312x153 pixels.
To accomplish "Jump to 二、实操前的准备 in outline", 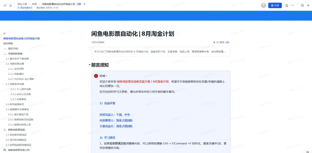I will pyautogui.click(x=13, y=54).
